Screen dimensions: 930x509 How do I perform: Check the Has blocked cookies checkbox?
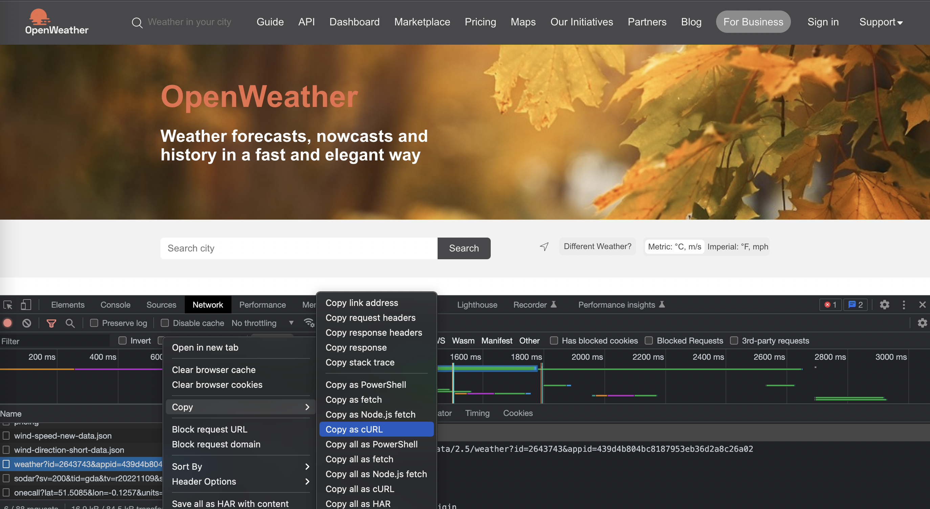554,341
